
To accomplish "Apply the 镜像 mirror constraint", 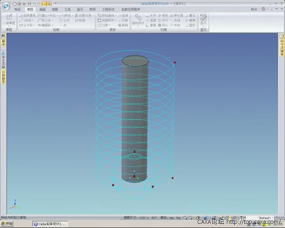I will [190, 20].
